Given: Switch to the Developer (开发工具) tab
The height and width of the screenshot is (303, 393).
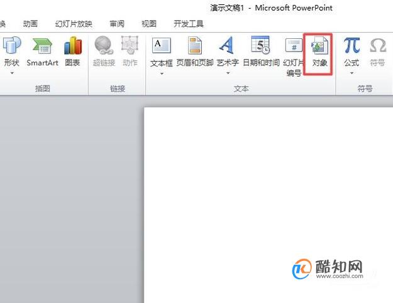Looking at the screenshot, I should 189,24.
